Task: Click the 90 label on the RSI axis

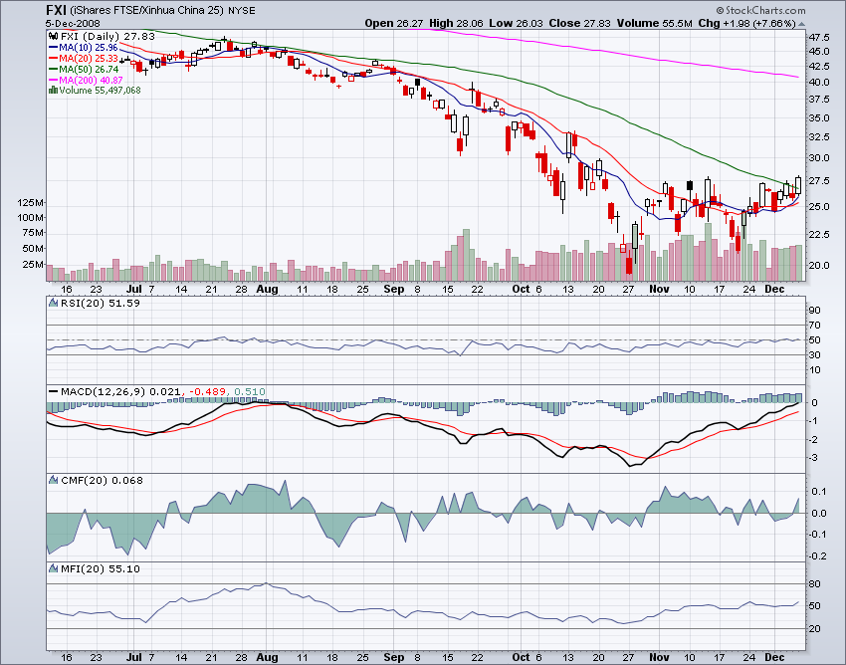Action: coord(815,310)
